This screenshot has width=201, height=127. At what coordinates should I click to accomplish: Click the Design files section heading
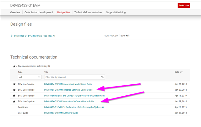pos(21,24)
